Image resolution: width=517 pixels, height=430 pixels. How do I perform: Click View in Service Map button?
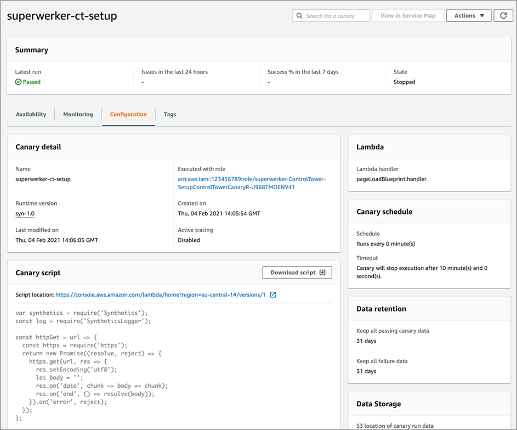click(x=408, y=15)
